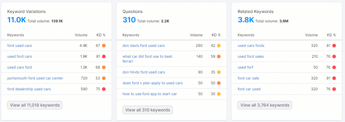Click the Related Keywords panel title

(255, 12)
